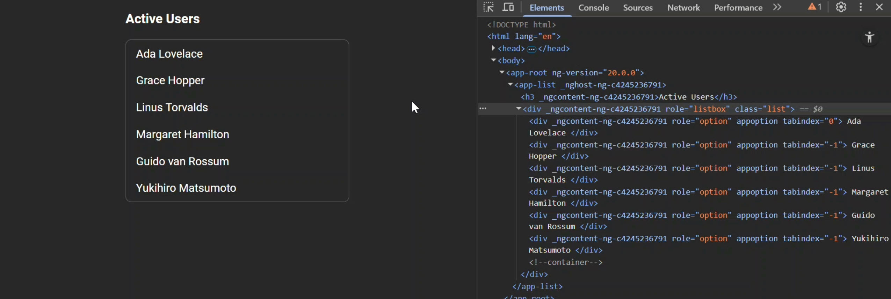Choose Margaret Hamilton list option
This screenshot has width=891, height=299.
237,134
